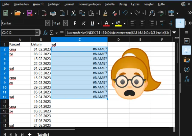Open Navigator compass in sidebar
This screenshot has width=192, height=136.
(x=187, y=69)
